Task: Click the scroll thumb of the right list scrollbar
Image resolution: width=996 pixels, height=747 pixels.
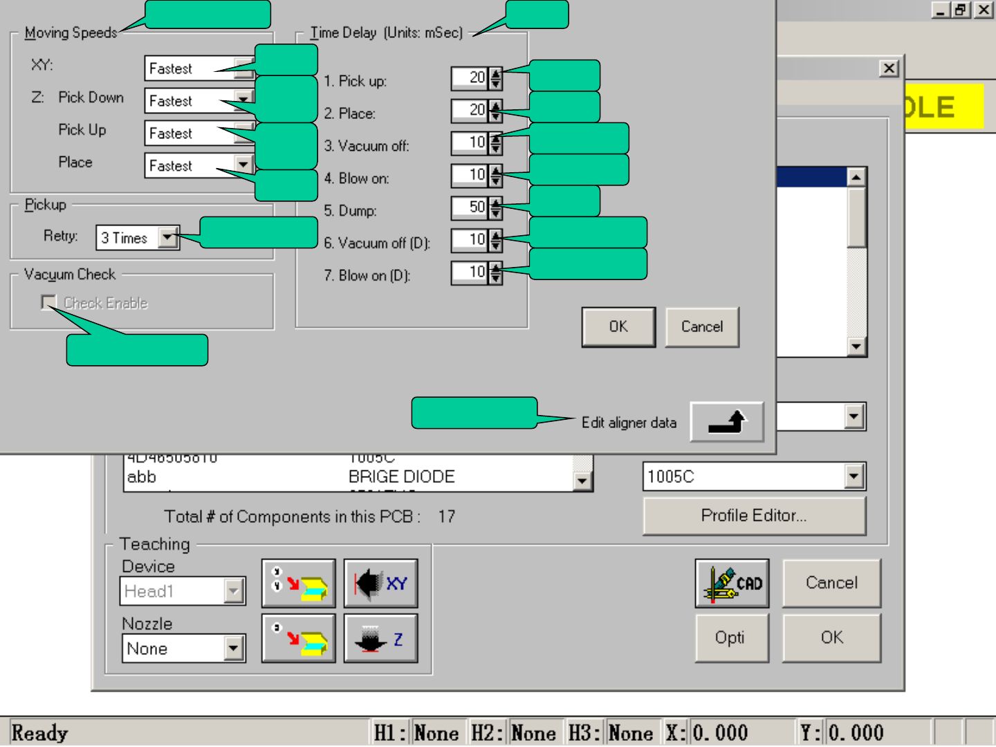Action: [856, 217]
